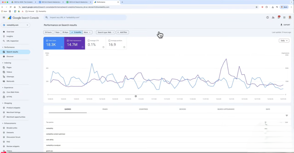
Task: Switch to the Countries tab
Action: coord(143,109)
